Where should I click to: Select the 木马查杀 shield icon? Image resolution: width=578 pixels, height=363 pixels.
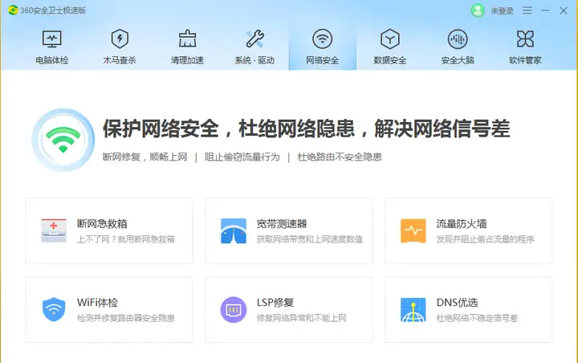coord(120,39)
